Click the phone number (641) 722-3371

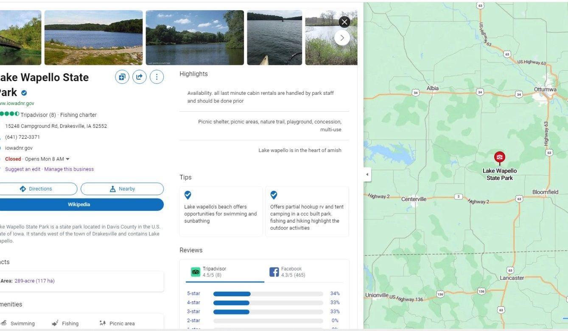(x=22, y=137)
